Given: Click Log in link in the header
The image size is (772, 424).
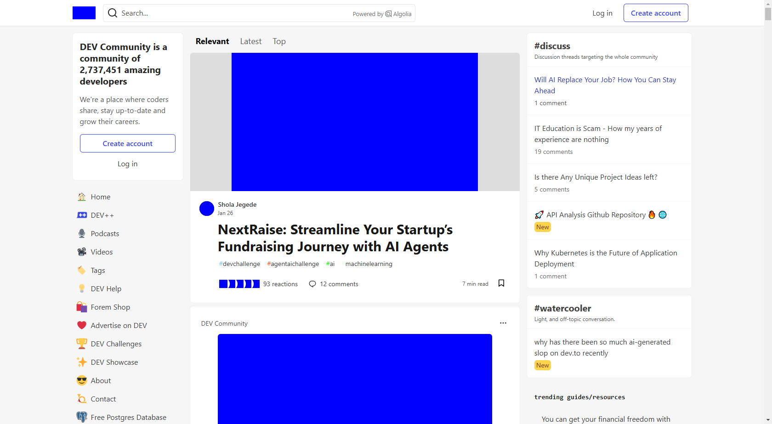Looking at the screenshot, I should 602,13.
